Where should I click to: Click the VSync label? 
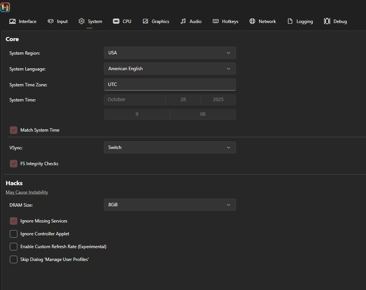coord(16,148)
